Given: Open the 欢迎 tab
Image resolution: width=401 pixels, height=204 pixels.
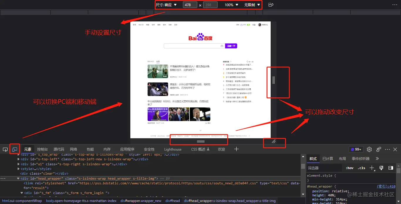Looking at the screenshot, I should pos(221,149).
